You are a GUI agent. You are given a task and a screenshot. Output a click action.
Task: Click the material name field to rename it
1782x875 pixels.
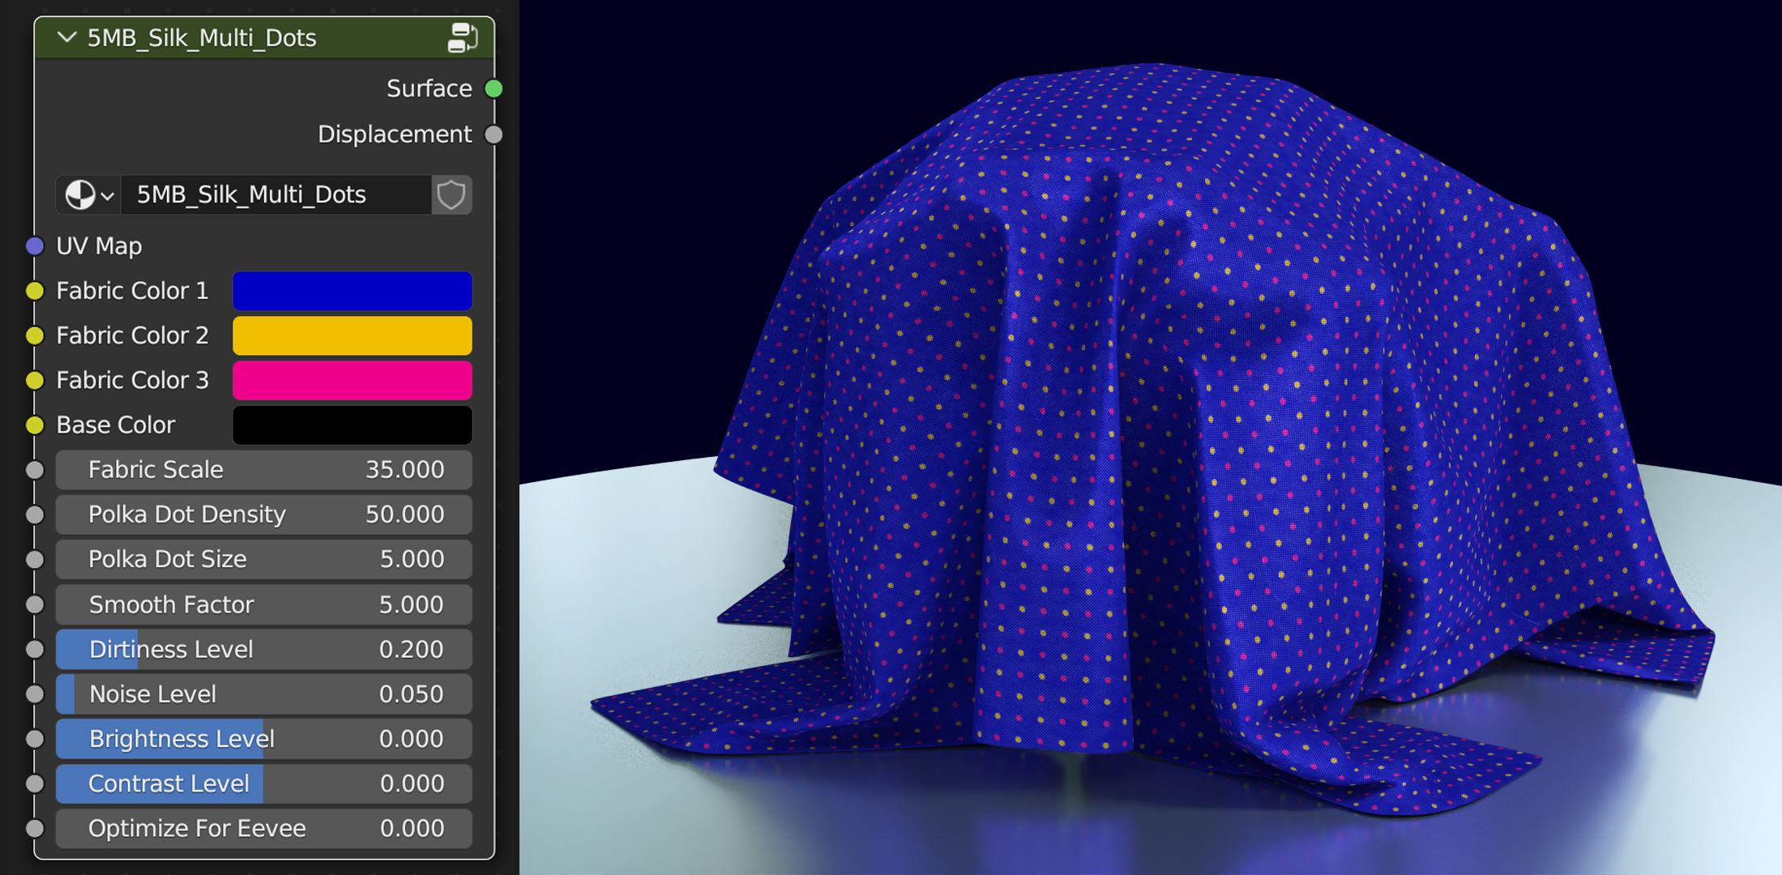click(276, 194)
